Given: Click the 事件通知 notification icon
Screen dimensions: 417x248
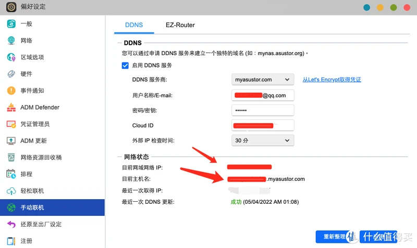Looking at the screenshot, I should tap(11, 90).
